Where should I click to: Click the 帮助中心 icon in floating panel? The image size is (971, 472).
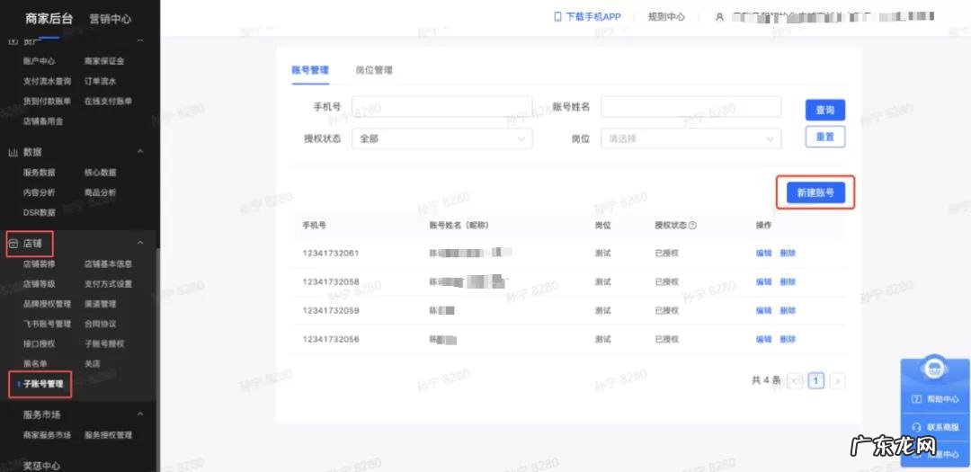point(917,399)
